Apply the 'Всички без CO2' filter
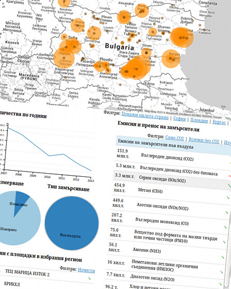 pyautogui.click(x=204, y=141)
